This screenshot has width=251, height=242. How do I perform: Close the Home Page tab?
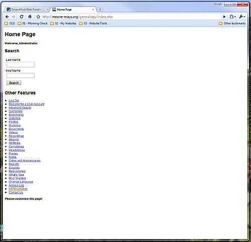tap(93, 10)
